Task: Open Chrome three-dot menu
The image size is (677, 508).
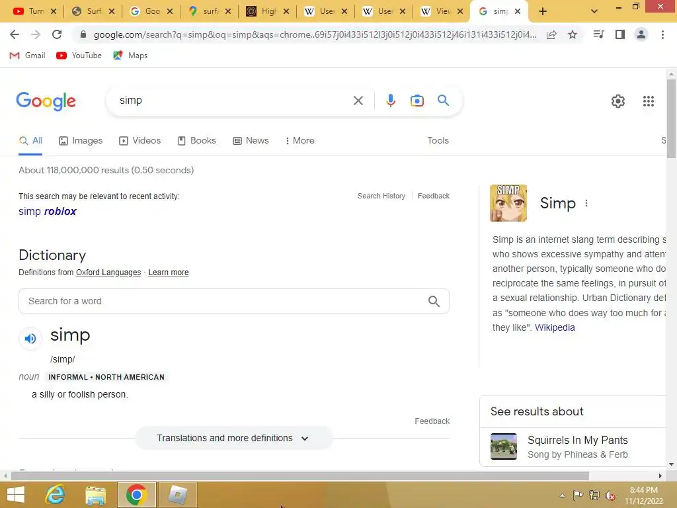Action: pyautogui.click(x=662, y=34)
